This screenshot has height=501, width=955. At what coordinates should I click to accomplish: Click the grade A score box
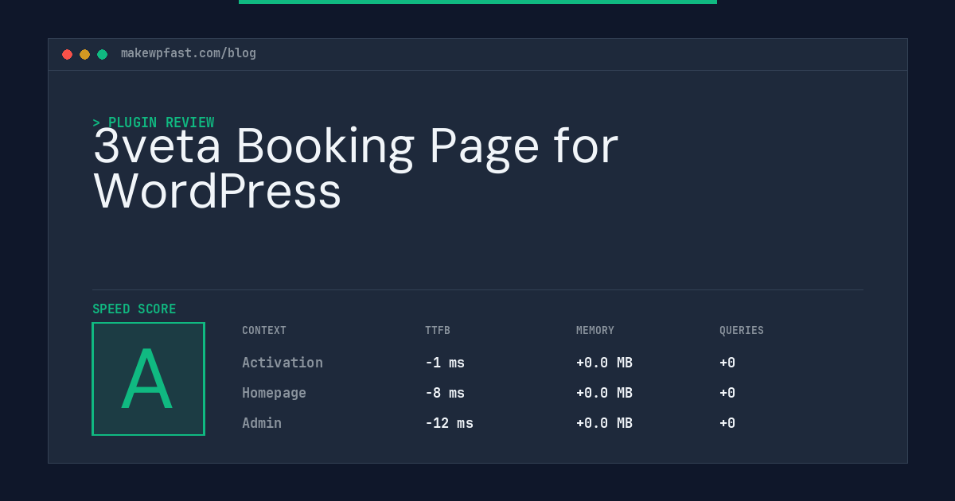click(x=148, y=379)
